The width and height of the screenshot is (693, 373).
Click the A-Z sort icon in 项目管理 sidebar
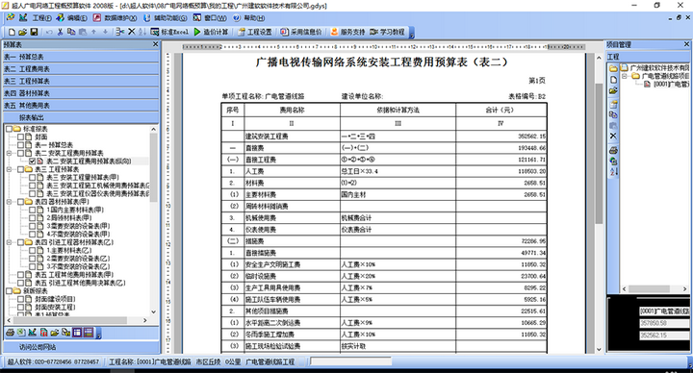[613, 172]
